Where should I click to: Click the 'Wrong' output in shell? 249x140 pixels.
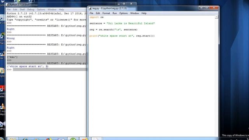tap(11, 38)
